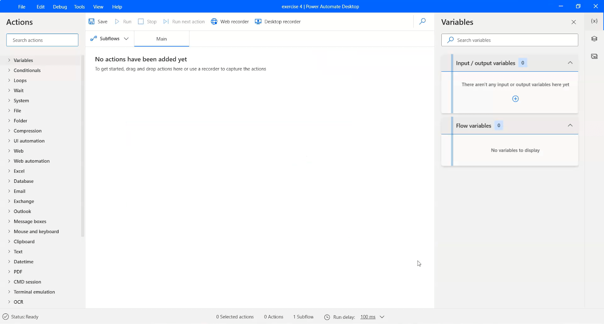The image size is (604, 324).
Task: Expand the Conditionals actions group
Action: (x=9, y=70)
